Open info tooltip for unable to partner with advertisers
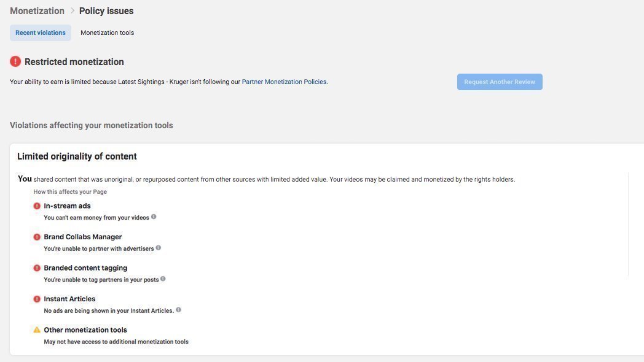The image size is (644, 362). coord(159,248)
